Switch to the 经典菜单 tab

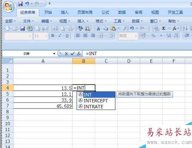pos(28,12)
